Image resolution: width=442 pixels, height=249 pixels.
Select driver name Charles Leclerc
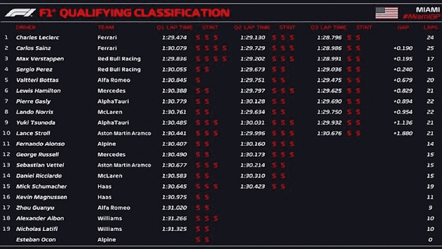37,37
